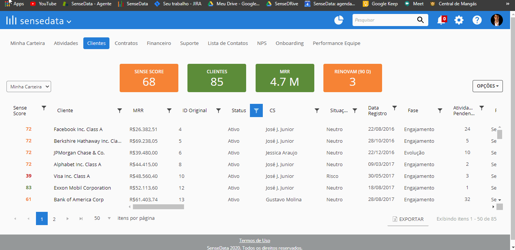Open the help question mark icon
515x250 pixels.
tap(477, 20)
